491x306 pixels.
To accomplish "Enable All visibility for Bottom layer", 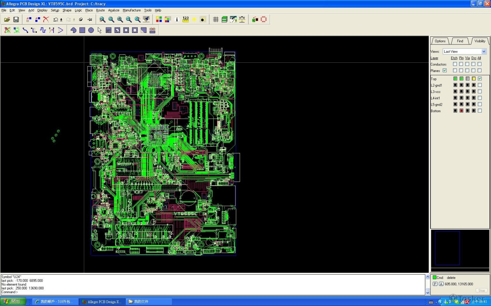I will [x=479, y=111].
